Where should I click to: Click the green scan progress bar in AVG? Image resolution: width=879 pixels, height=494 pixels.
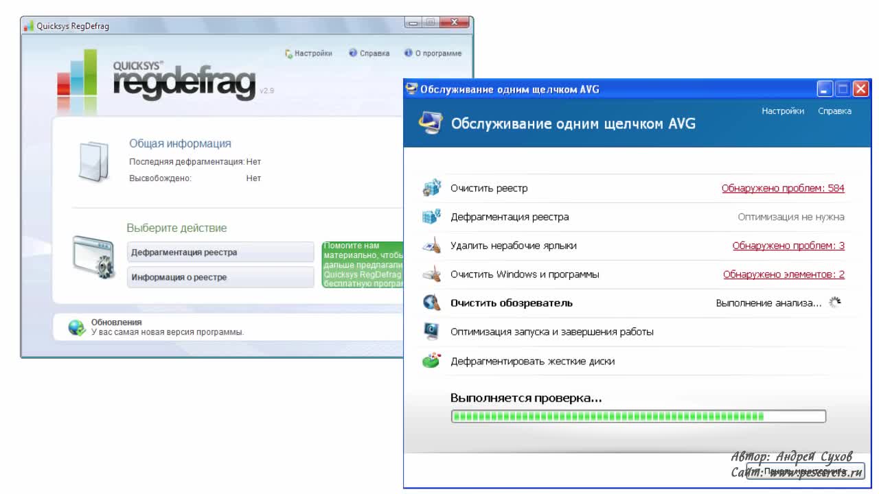pos(639,416)
